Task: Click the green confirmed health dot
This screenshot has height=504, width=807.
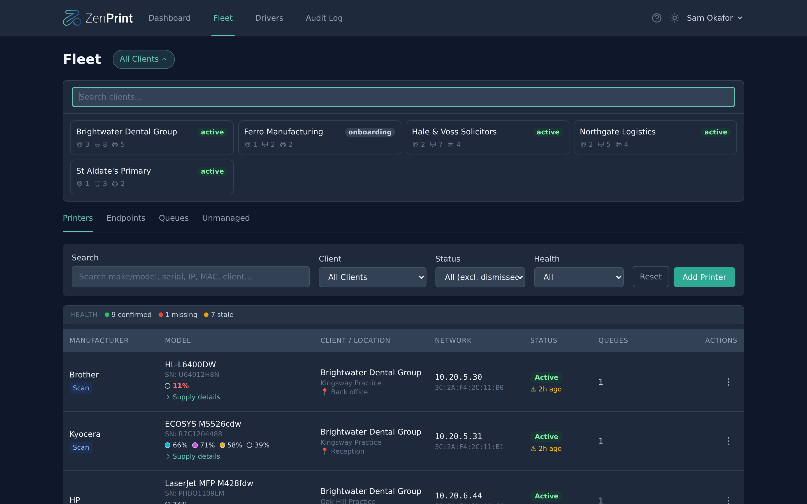Action: pos(107,315)
